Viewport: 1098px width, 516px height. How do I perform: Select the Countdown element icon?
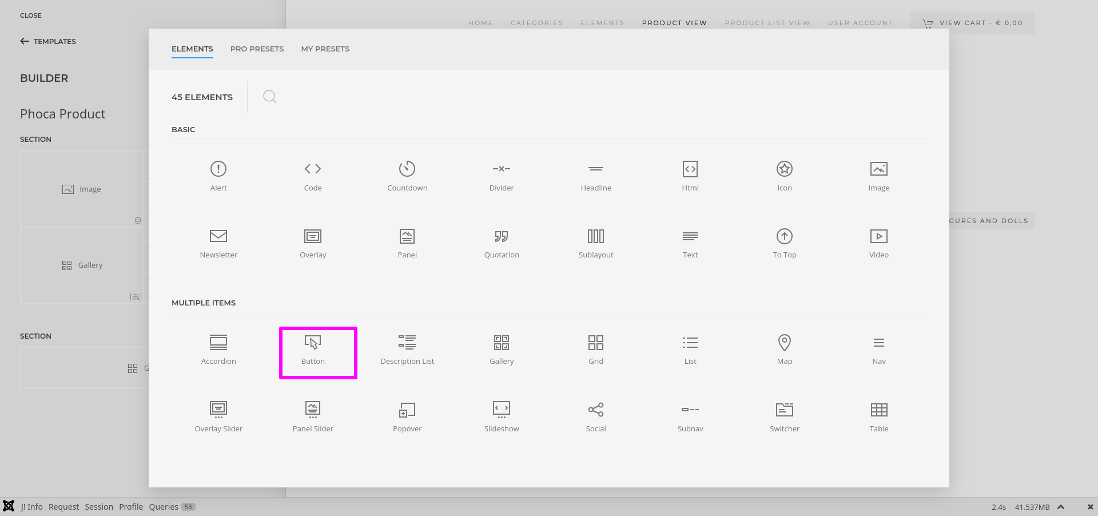click(407, 169)
